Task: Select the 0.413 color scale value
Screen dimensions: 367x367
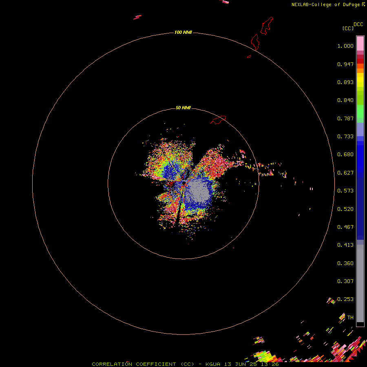Action: pyautogui.click(x=345, y=245)
